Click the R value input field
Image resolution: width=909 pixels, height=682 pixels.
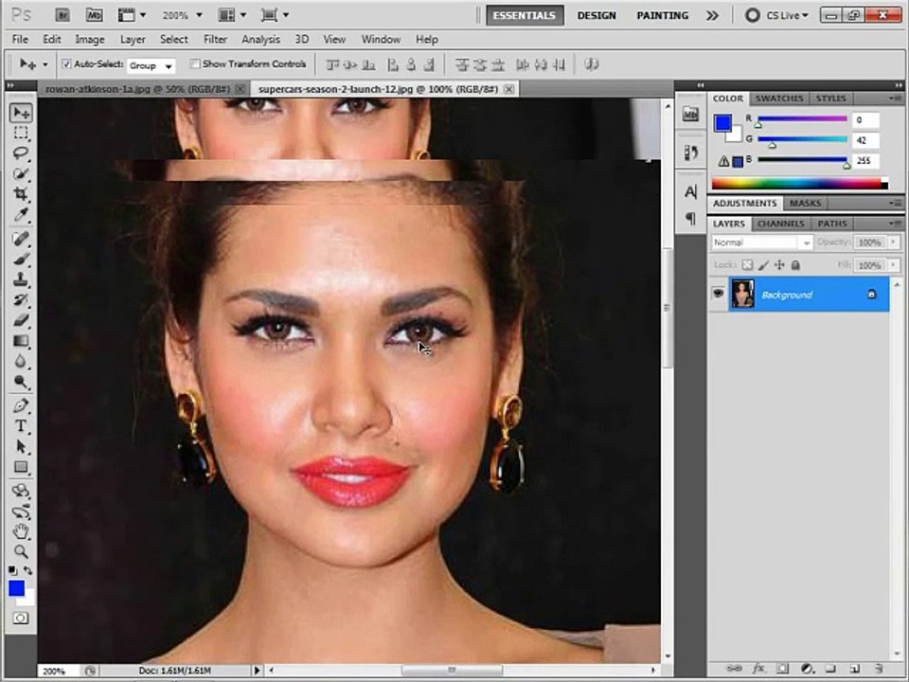865,120
